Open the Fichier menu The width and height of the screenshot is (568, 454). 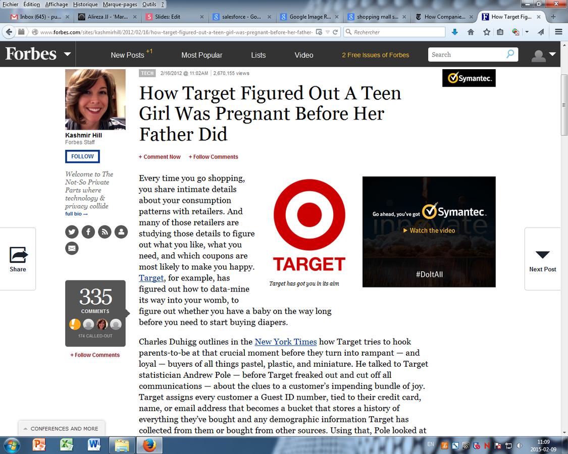point(10,5)
